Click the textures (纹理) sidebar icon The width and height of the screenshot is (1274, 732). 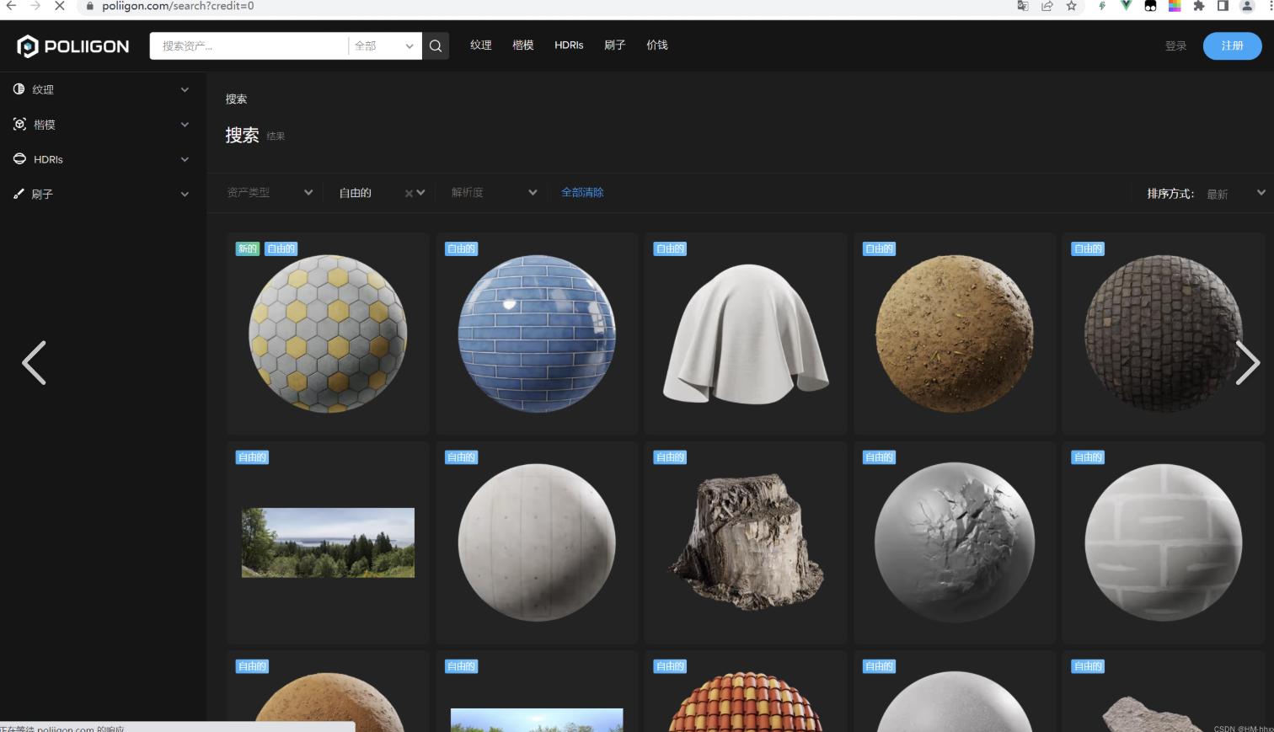click(19, 89)
